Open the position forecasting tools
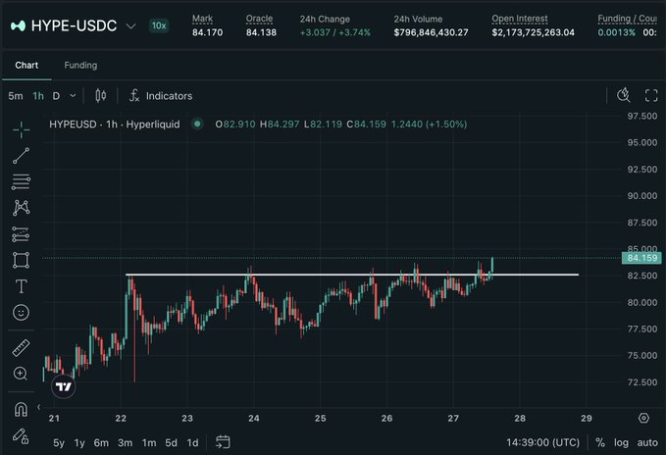666x455 pixels. (21, 234)
